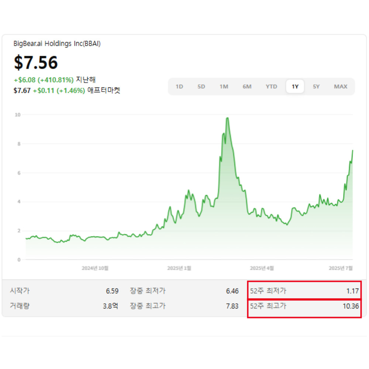Click the 장중 최고가 label
The image size is (369, 369).
148,306
